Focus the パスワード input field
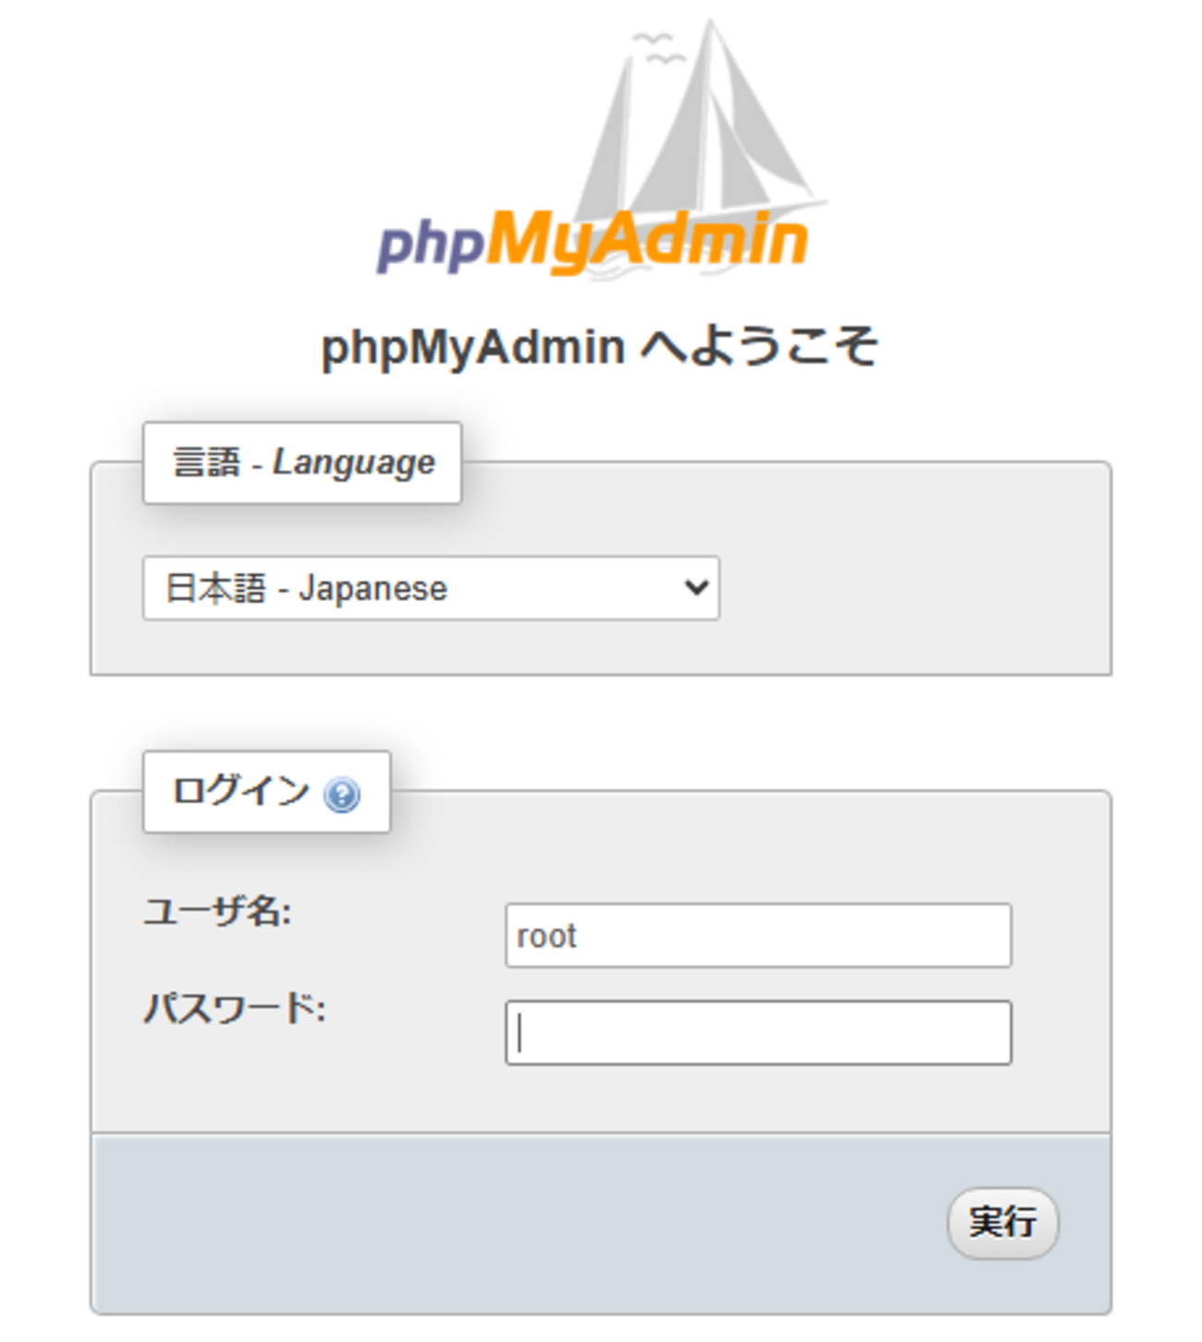The width and height of the screenshot is (1202, 1342). [x=758, y=1032]
